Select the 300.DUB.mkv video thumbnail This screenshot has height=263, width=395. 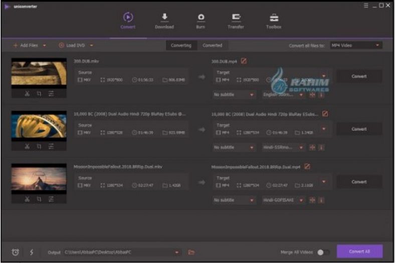tap(39, 73)
